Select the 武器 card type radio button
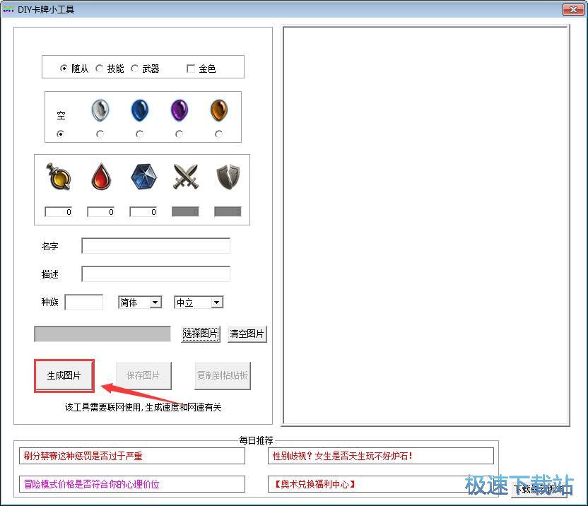Image resolution: width=588 pixels, height=506 pixels. pyautogui.click(x=136, y=68)
